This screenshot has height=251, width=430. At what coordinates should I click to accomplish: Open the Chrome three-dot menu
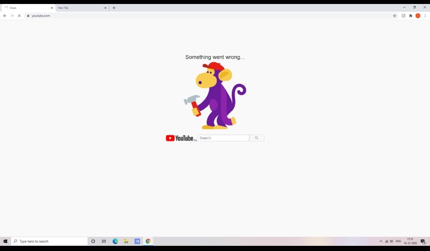(425, 16)
